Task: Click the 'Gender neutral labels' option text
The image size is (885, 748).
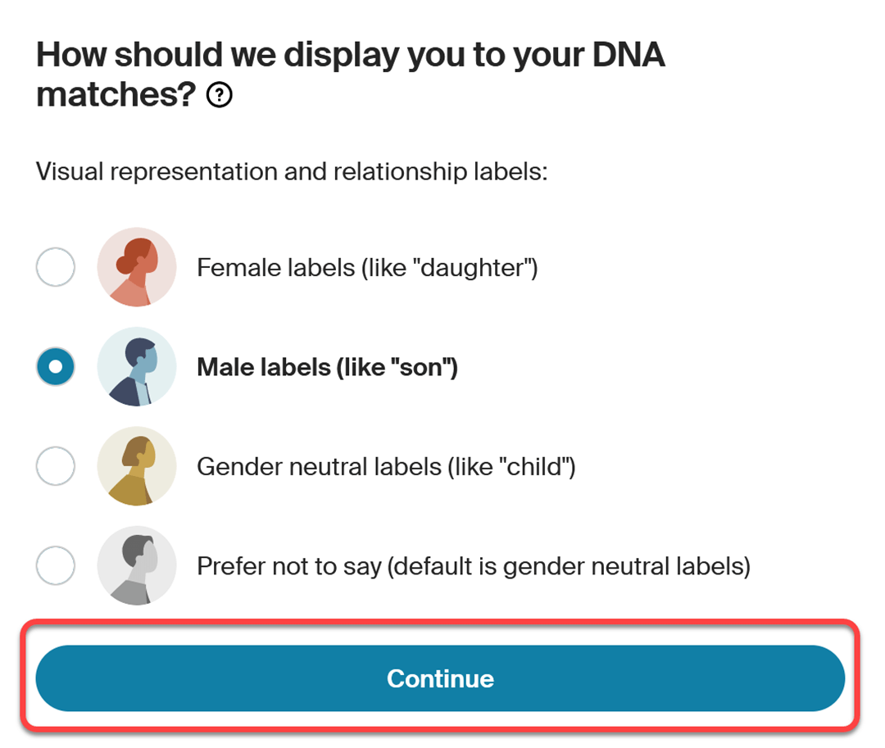Action: pyautogui.click(x=320, y=467)
